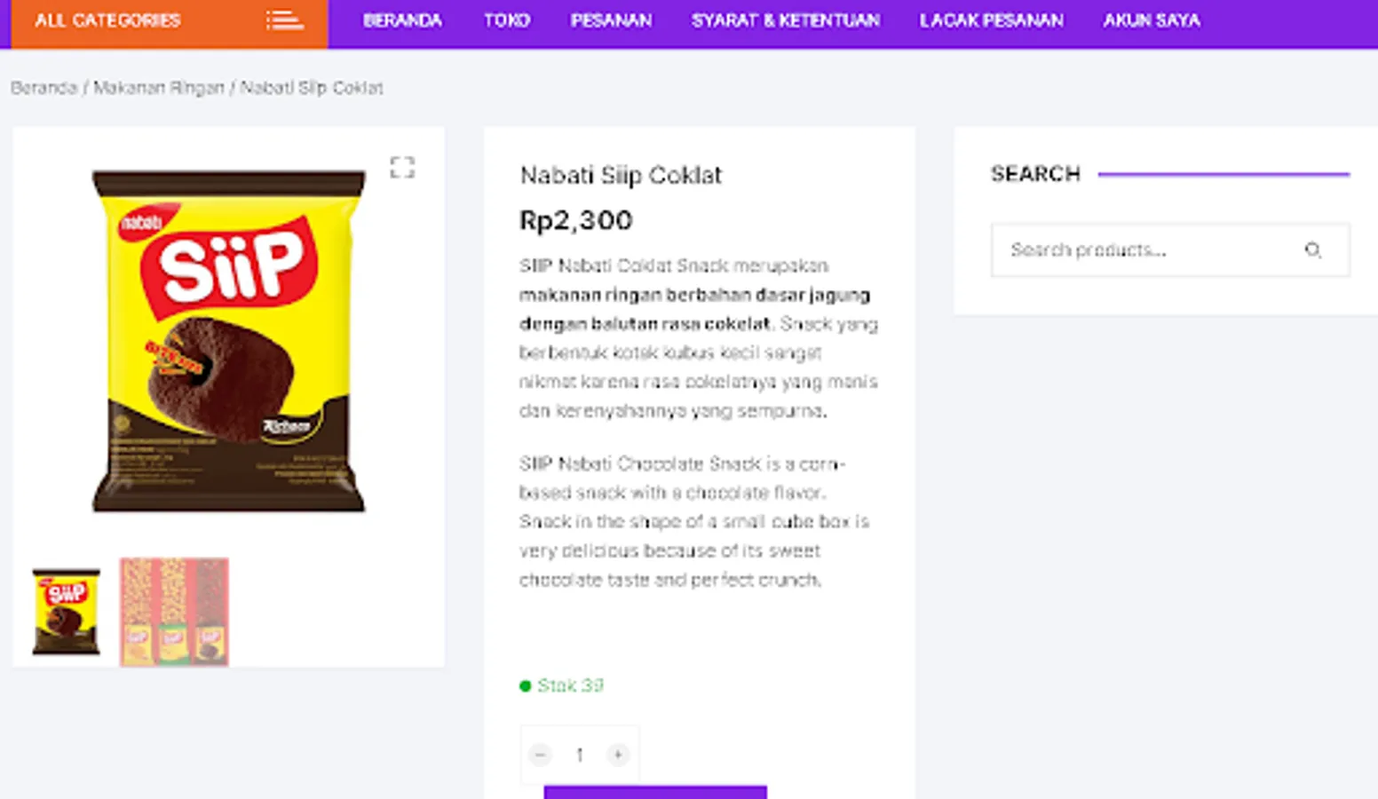Screen dimensions: 1378x799
Task: Click the Nabati Siip Coklat product title
Action: [621, 175]
